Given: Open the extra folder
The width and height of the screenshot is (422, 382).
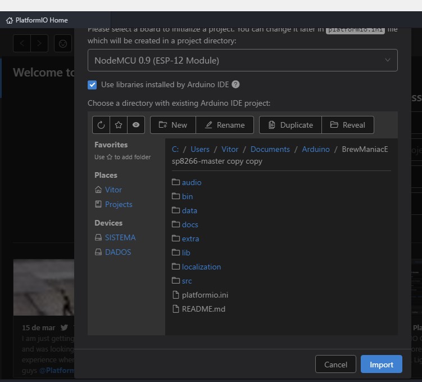Looking at the screenshot, I should tap(190, 239).
